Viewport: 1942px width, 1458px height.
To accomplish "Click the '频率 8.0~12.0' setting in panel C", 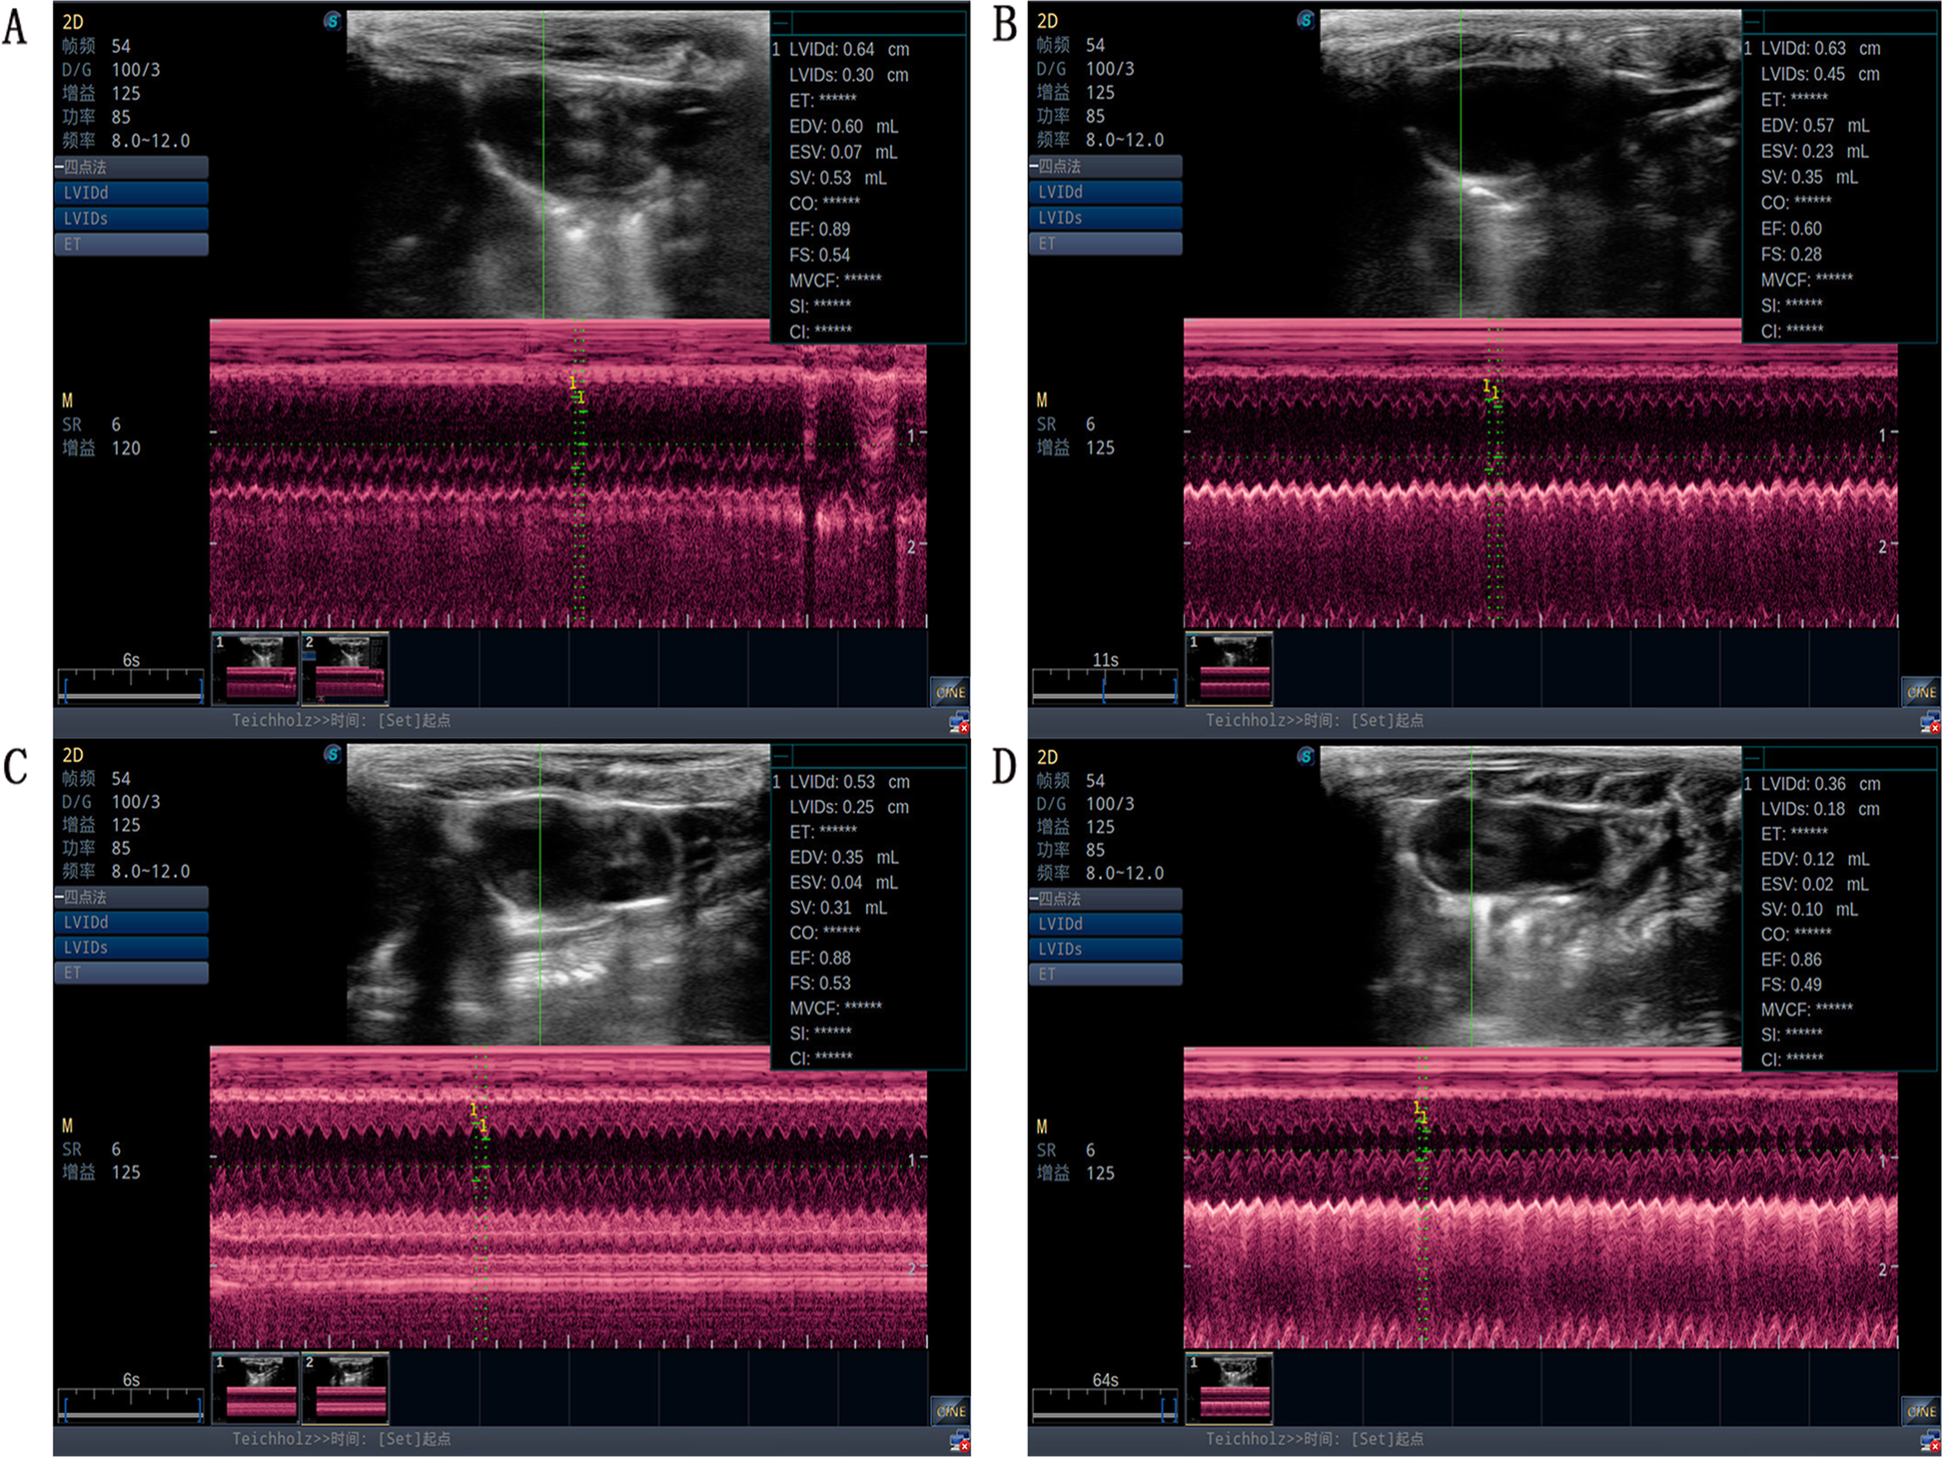I will pos(125,871).
